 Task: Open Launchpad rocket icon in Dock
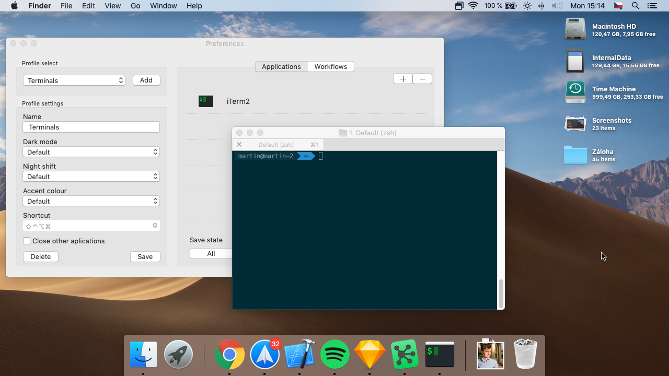(x=178, y=355)
